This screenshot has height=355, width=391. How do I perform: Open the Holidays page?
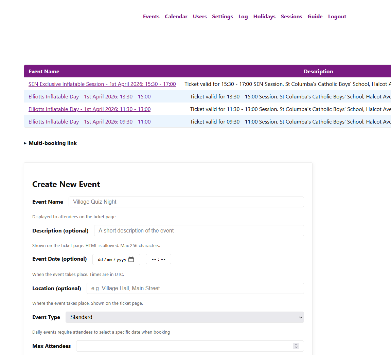click(x=264, y=17)
